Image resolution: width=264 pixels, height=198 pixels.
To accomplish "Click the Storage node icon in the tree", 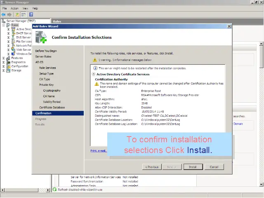I will click(8, 71).
